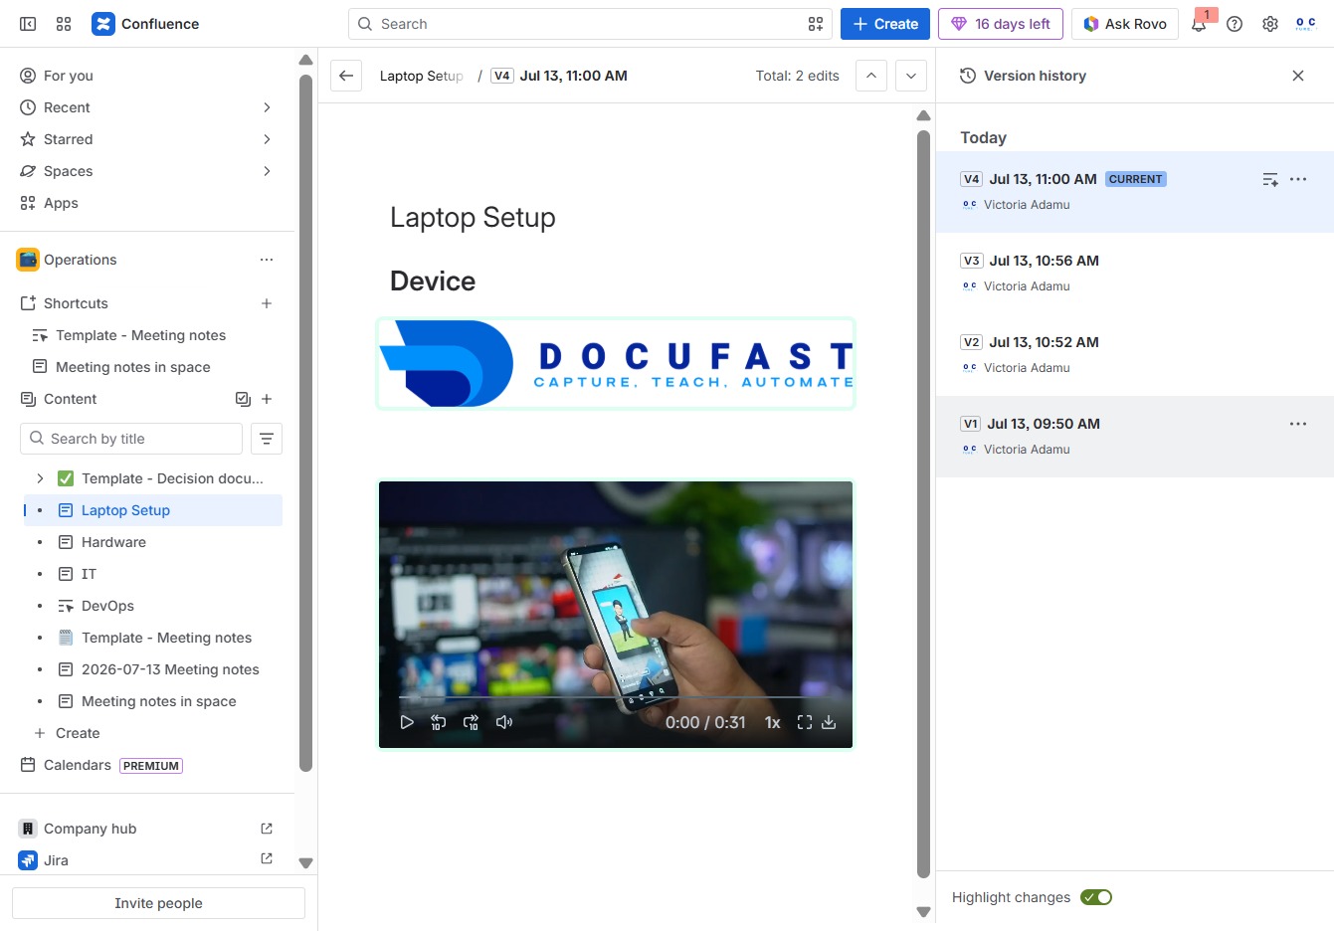Screen dimensions: 1334x931
Task: Add a new shortcut with plus icon
Action: click(x=267, y=303)
